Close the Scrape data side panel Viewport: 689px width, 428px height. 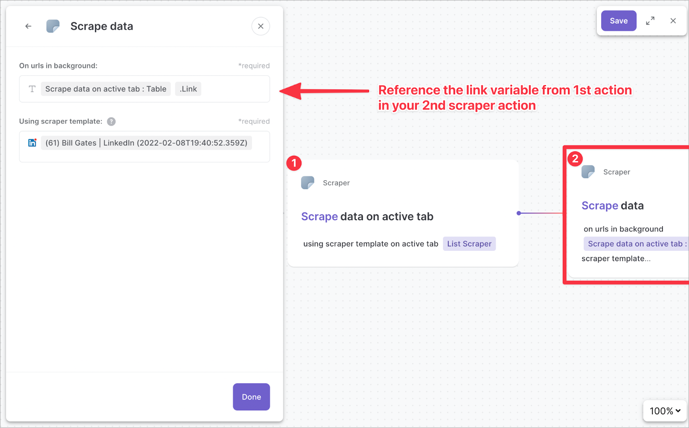pos(261,26)
